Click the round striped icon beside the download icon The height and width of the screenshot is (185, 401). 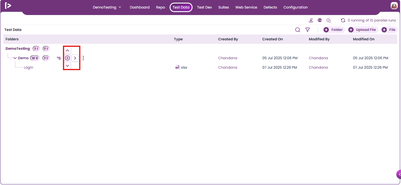tap(320, 20)
